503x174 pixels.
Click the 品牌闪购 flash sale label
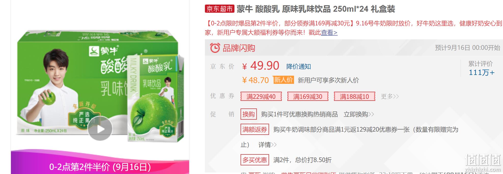pos(239,48)
